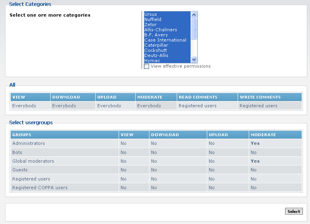Click Download permission for Bots row
The image size is (310, 224).
click(154, 152)
